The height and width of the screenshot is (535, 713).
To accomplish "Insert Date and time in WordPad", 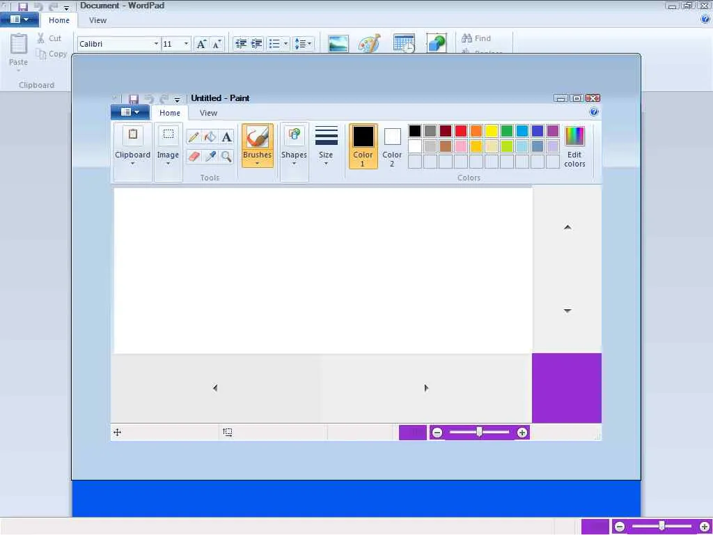I will point(404,44).
